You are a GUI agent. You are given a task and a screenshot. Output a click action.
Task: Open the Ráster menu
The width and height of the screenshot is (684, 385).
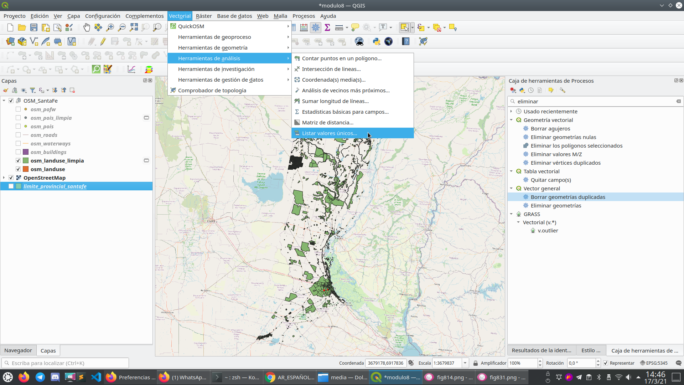tap(204, 16)
